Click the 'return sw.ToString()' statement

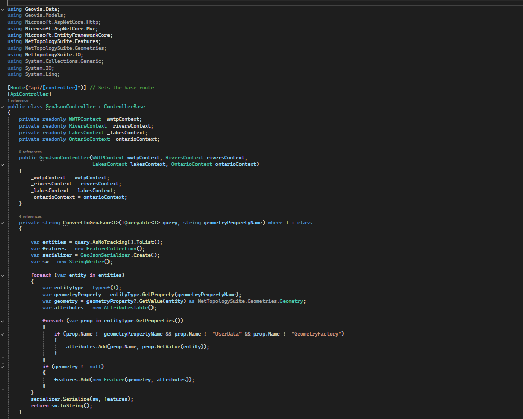61,405
